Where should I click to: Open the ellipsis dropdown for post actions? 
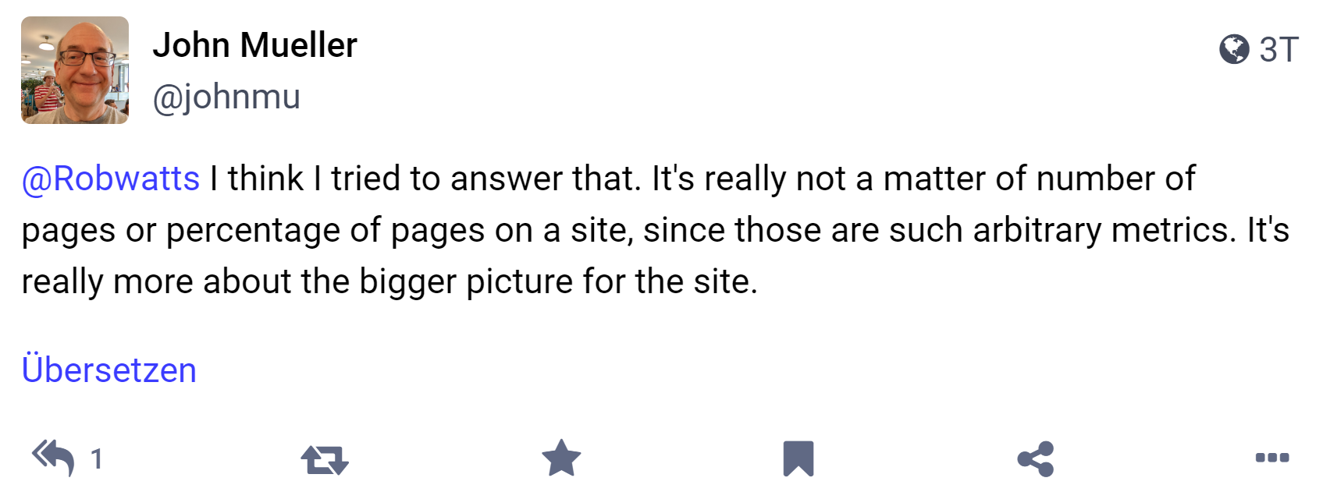point(1272,458)
